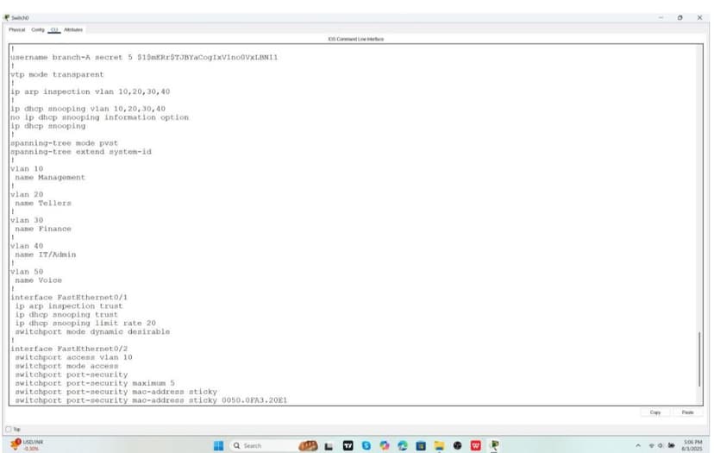Click 'switchport access vlan 10' line

[x=73, y=357]
